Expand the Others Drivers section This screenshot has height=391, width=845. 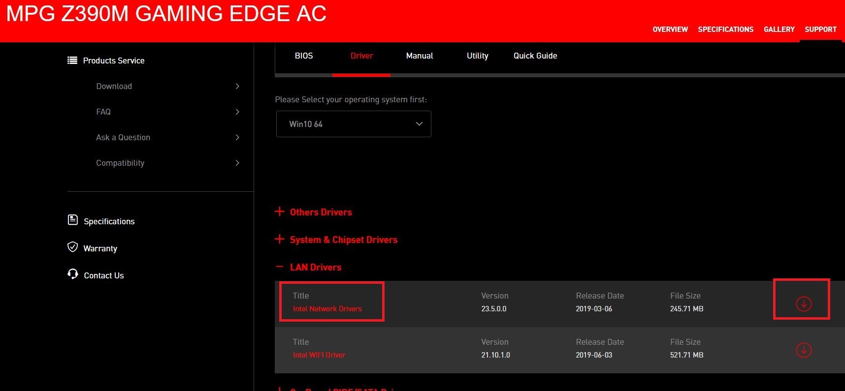280,211
